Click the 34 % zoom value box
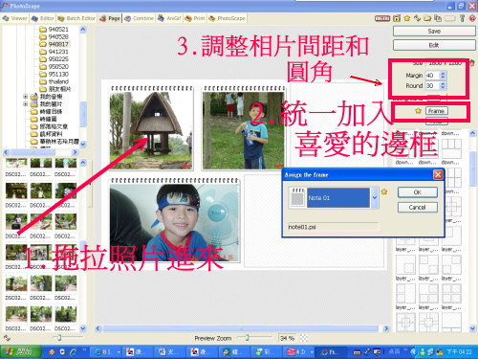This screenshot has width=478, height=359. pyautogui.click(x=287, y=338)
